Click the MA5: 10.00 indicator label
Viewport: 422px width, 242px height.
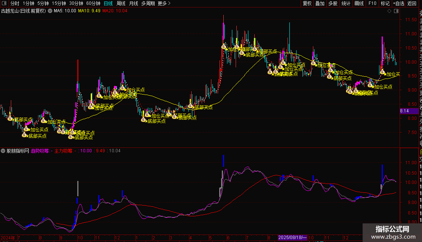click(x=65, y=11)
